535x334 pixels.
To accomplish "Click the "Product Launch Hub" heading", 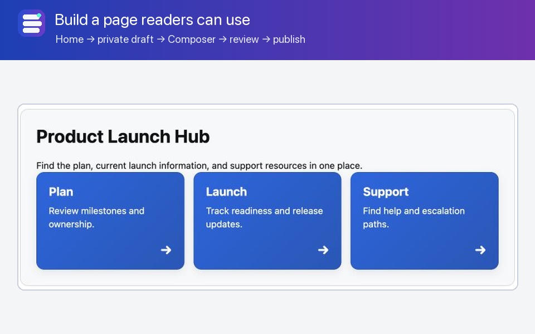I will pos(123,137).
